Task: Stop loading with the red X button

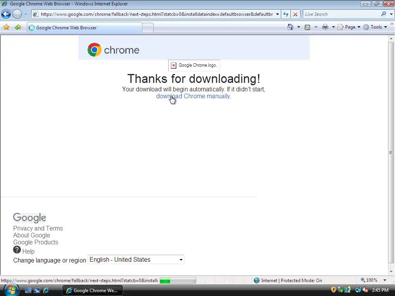Action: point(295,14)
